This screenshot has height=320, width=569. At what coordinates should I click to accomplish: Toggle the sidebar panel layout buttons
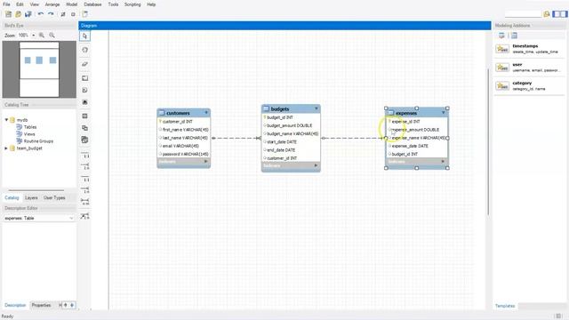559,14
